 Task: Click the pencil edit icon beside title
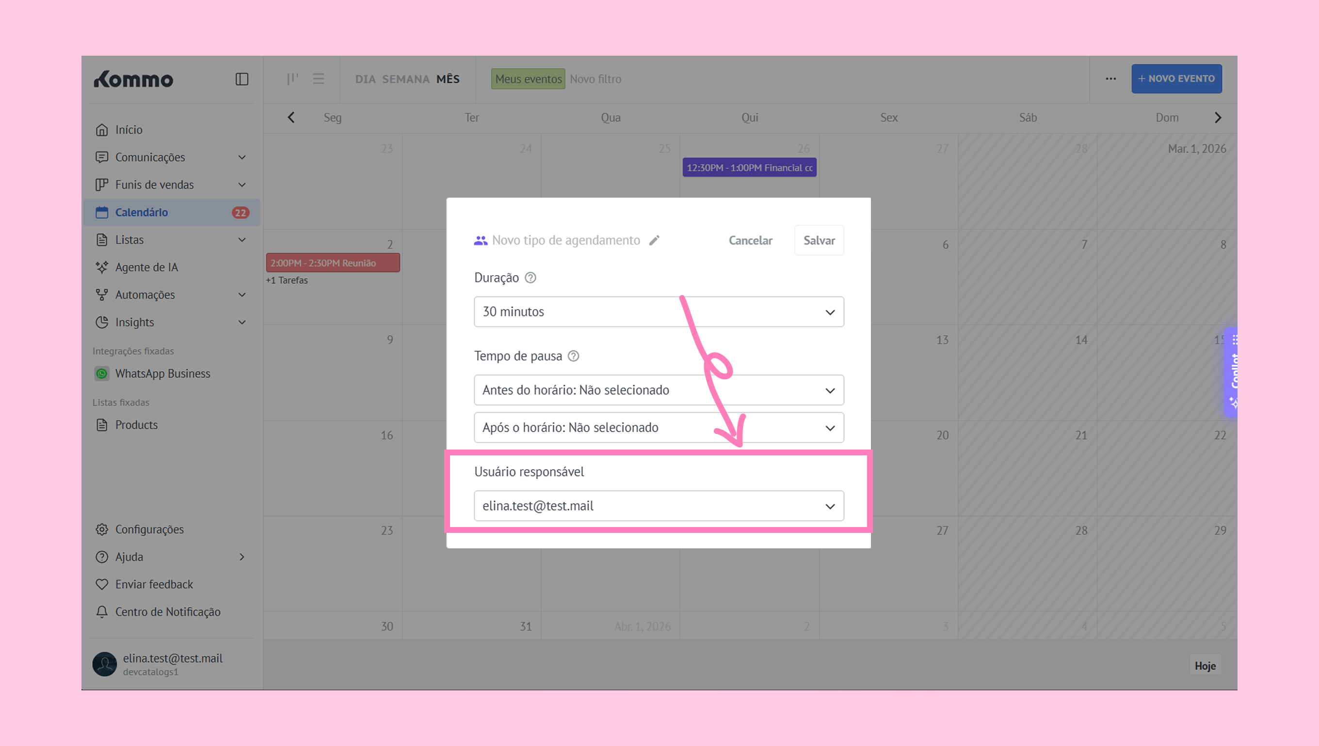tap(654, 240)
